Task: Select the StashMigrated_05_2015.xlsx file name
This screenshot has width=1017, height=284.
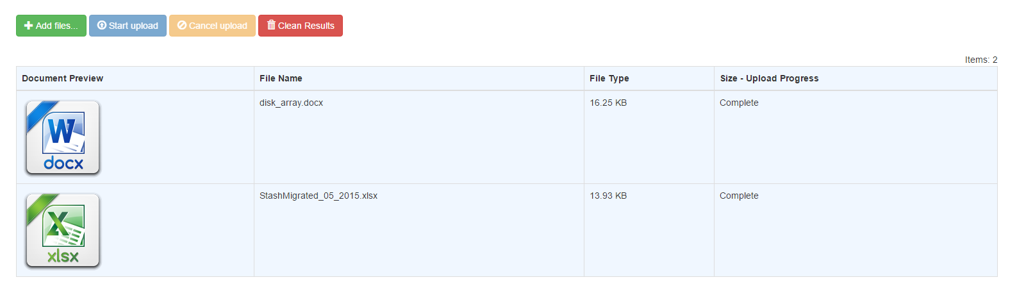Action: (x=318, y=196)
